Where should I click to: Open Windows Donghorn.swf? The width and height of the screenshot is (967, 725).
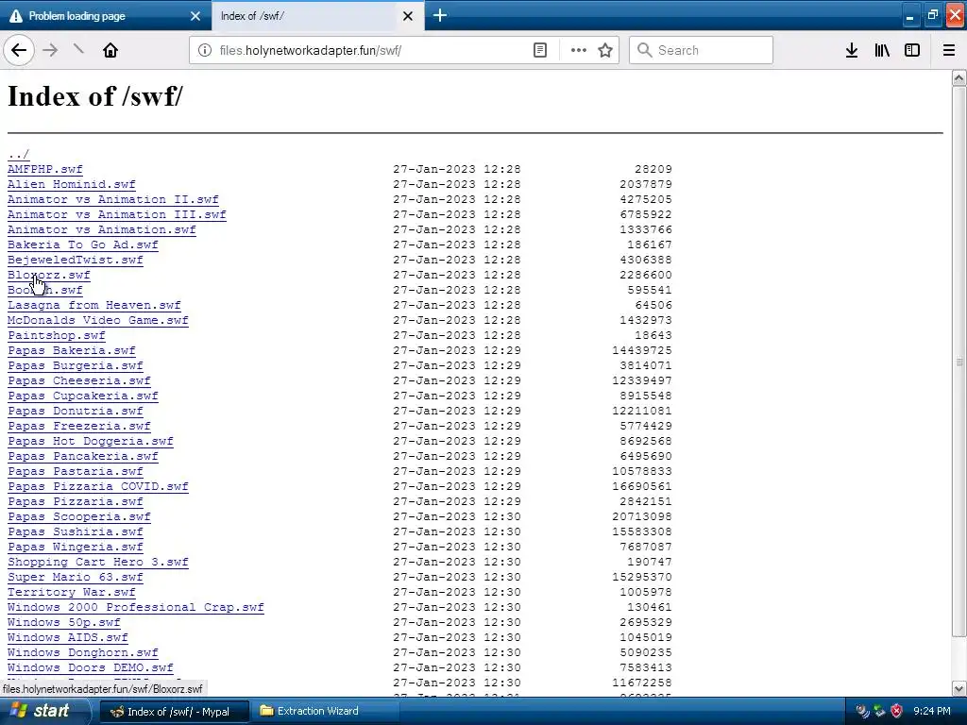83,652
